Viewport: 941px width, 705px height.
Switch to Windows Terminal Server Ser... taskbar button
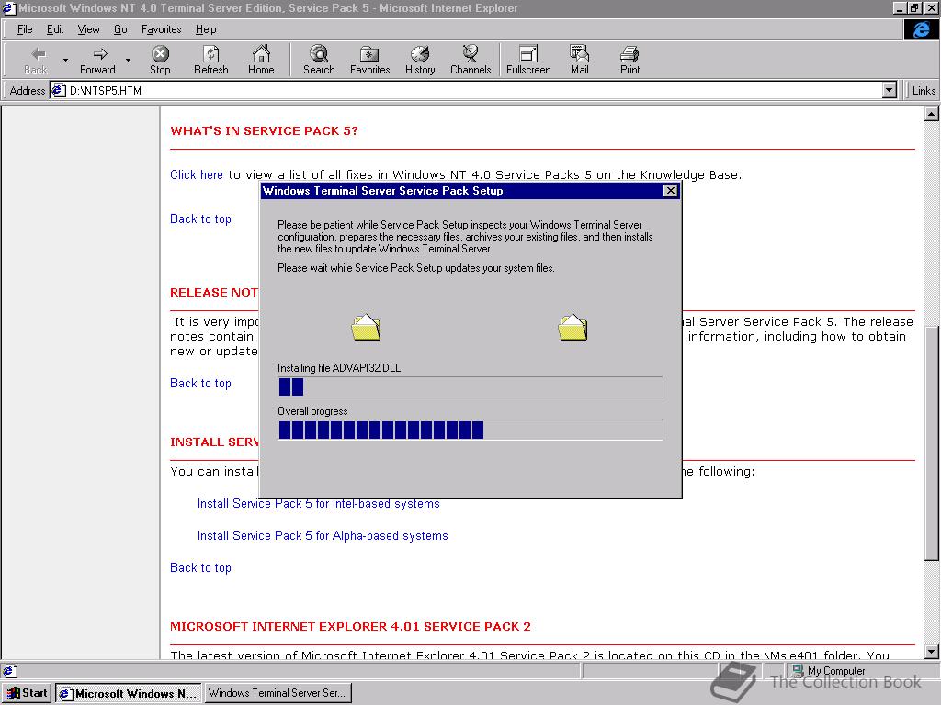(278, 693)
